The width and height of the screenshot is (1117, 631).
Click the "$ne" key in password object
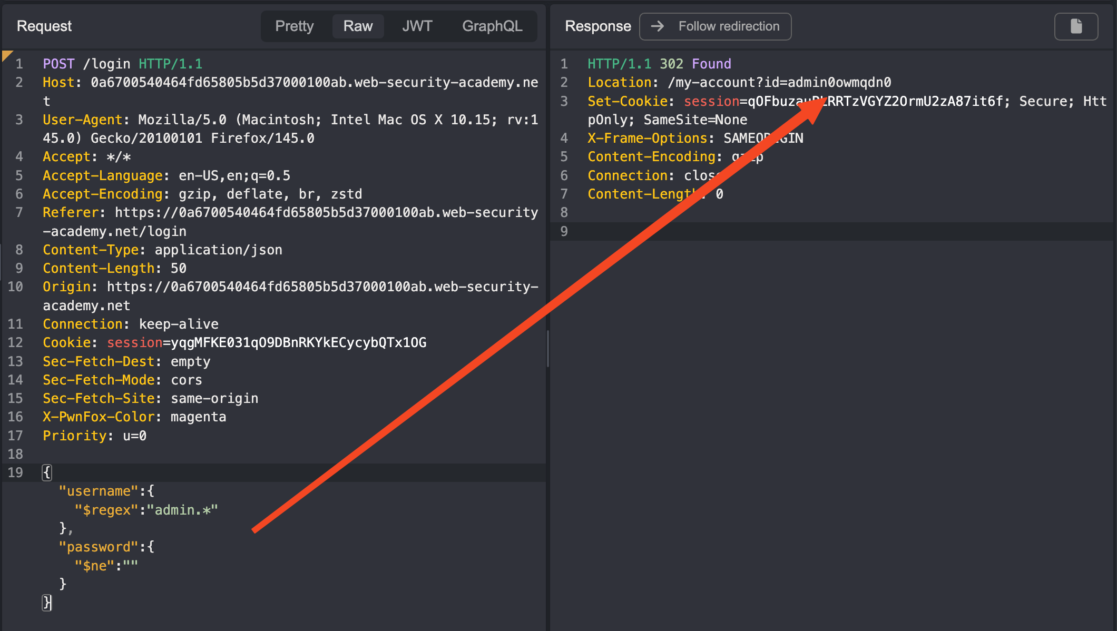click(x=94, y=566)
